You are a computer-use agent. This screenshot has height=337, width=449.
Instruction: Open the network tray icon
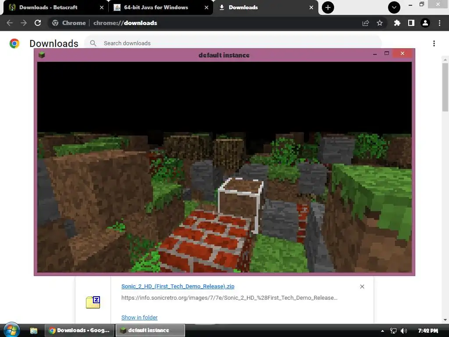coord(393,331)
